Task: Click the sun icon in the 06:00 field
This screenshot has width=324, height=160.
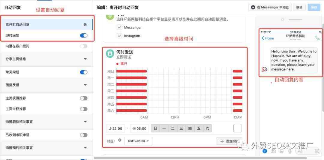Action: pos(134,128)
